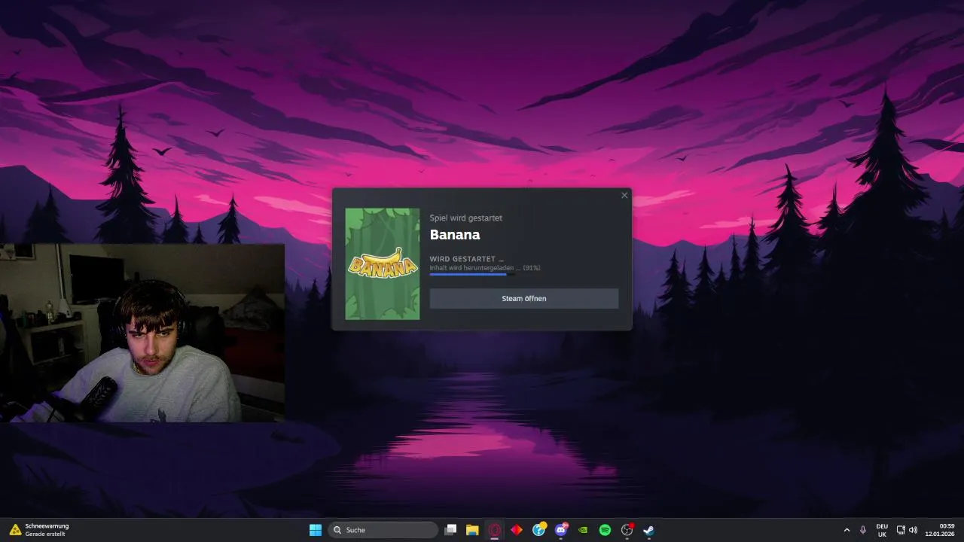Image resolution: width=964 pixels, height=542 pixels.
Task: Open Steam from the taskbar
Action: point(648,530)
